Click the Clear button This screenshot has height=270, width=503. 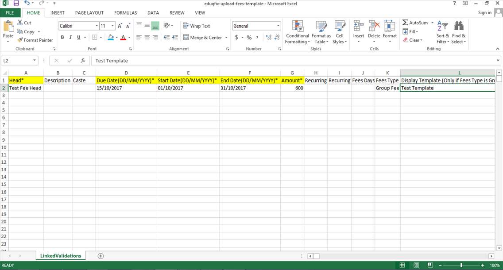413,40
